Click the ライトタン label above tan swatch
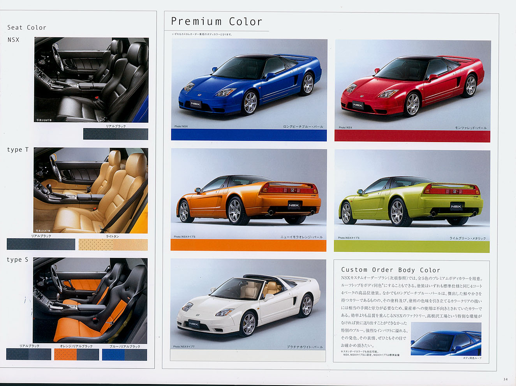 pyautogui.click(x=113, y=236)
